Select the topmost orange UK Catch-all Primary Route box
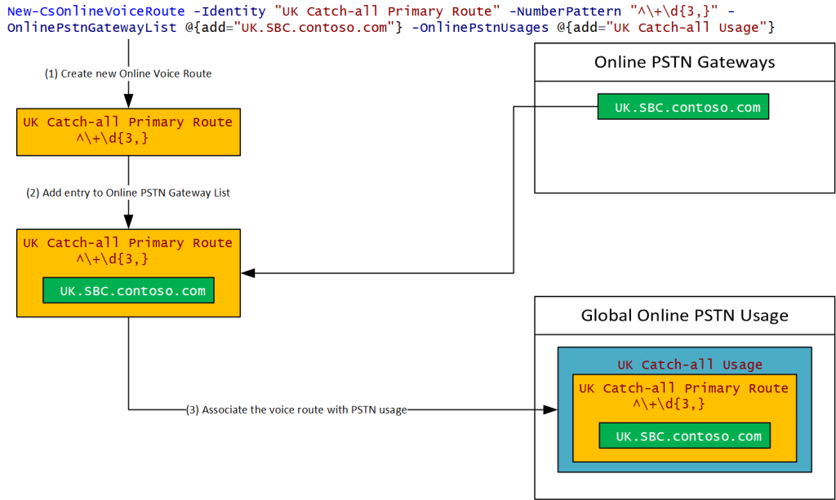The image size is (836, 500). (x=128, y=131)
